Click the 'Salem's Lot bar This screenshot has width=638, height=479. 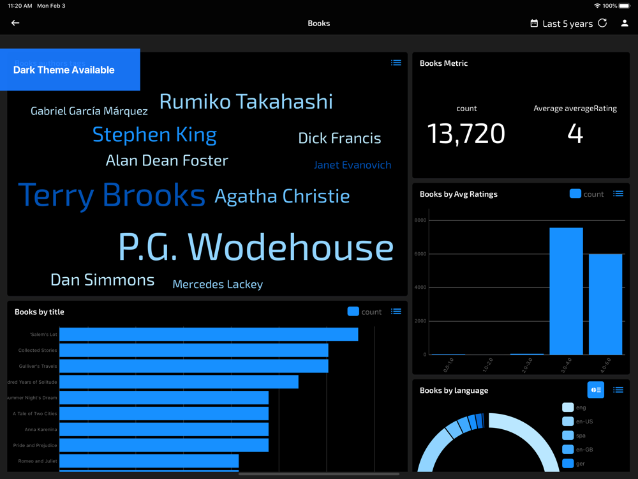209,335
